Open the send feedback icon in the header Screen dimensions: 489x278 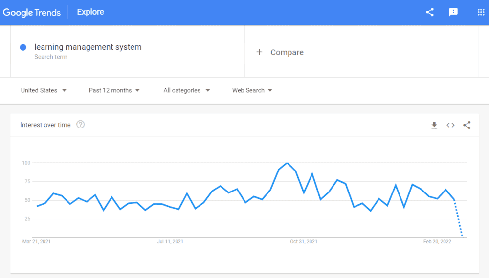tap(453, 12)
